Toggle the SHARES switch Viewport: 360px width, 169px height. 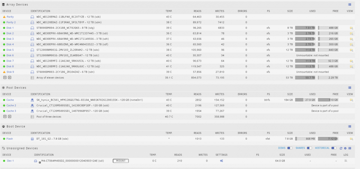pos(310,148)
